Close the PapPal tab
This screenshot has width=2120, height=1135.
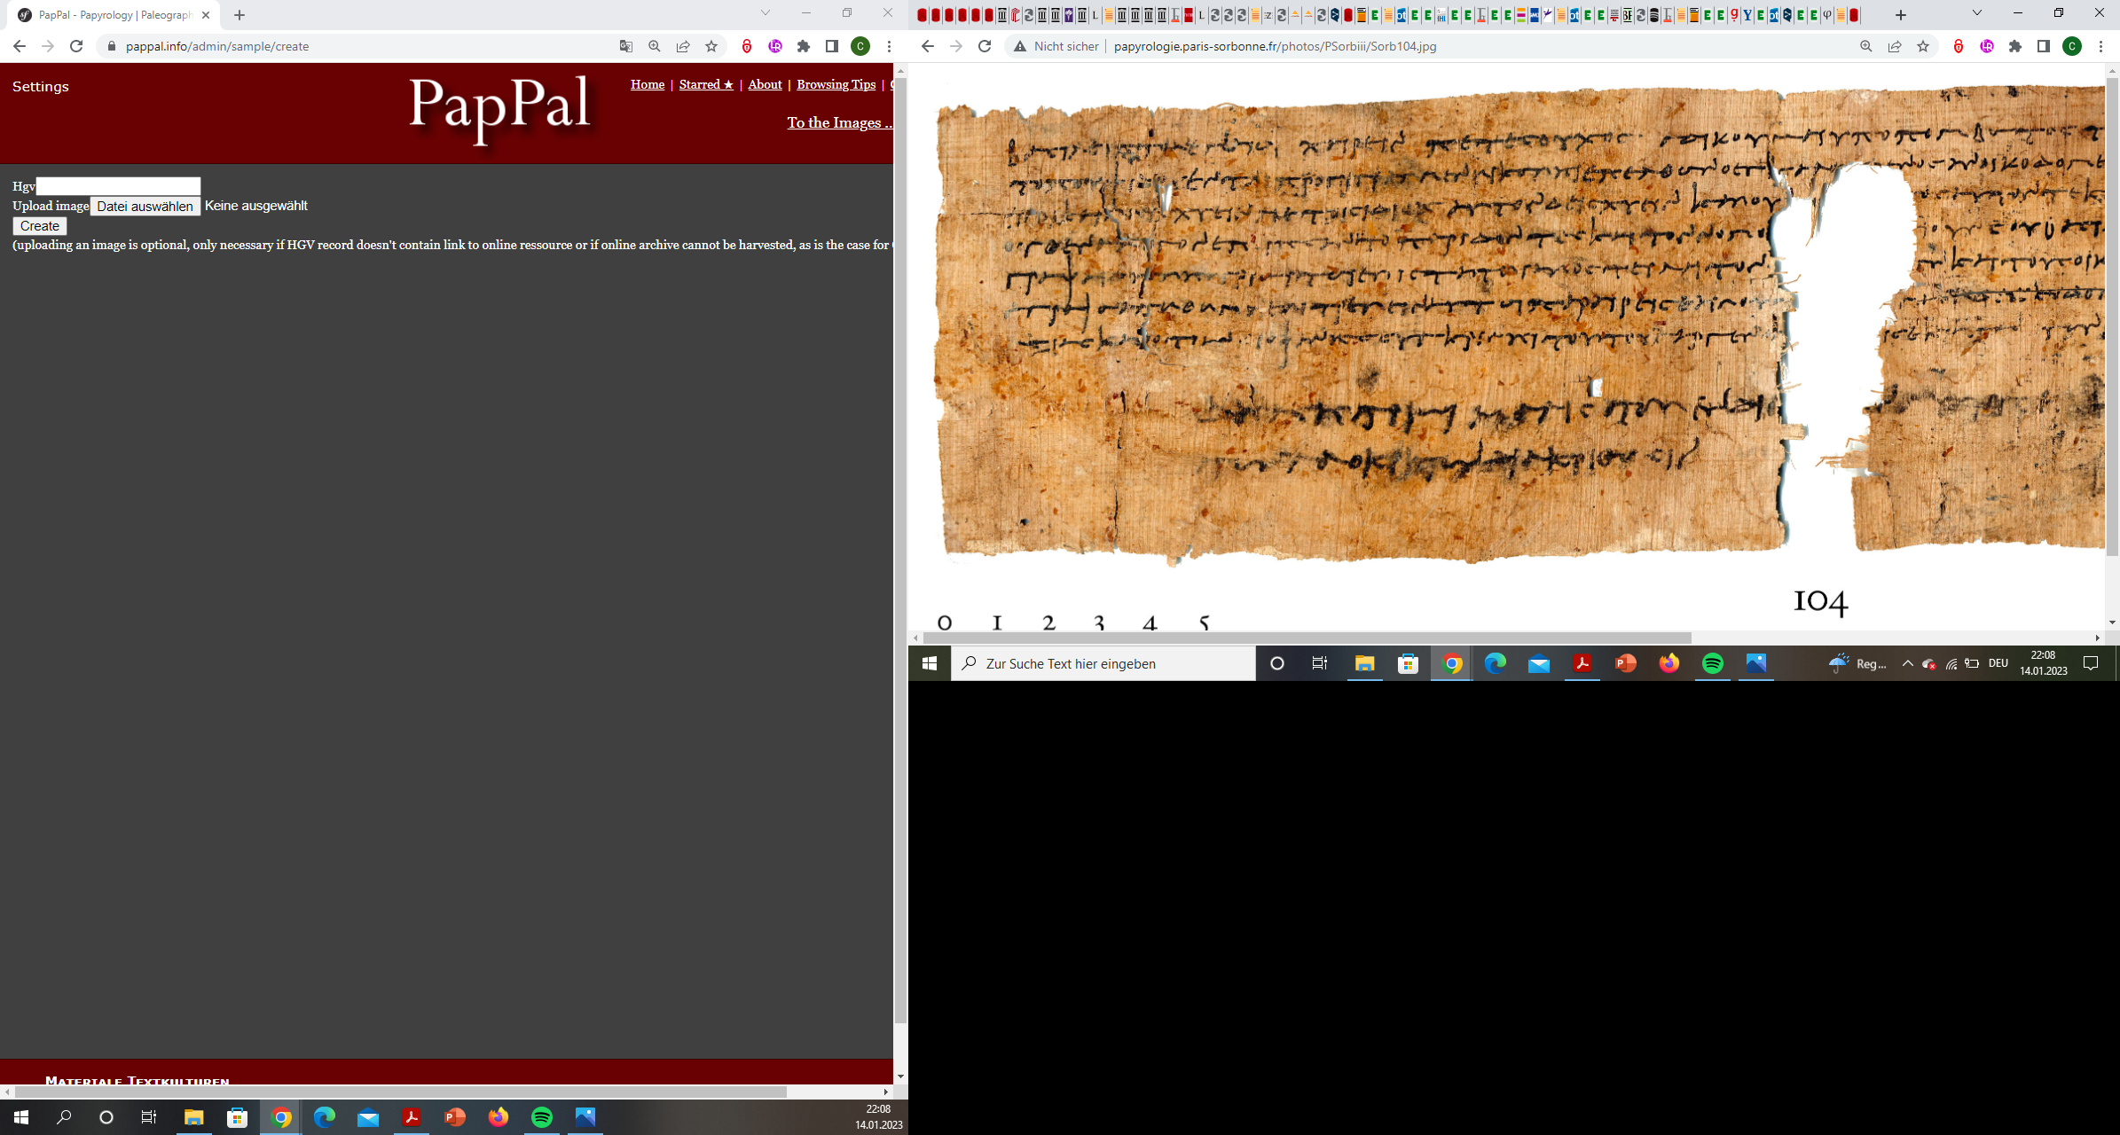(x=206, y=15)
